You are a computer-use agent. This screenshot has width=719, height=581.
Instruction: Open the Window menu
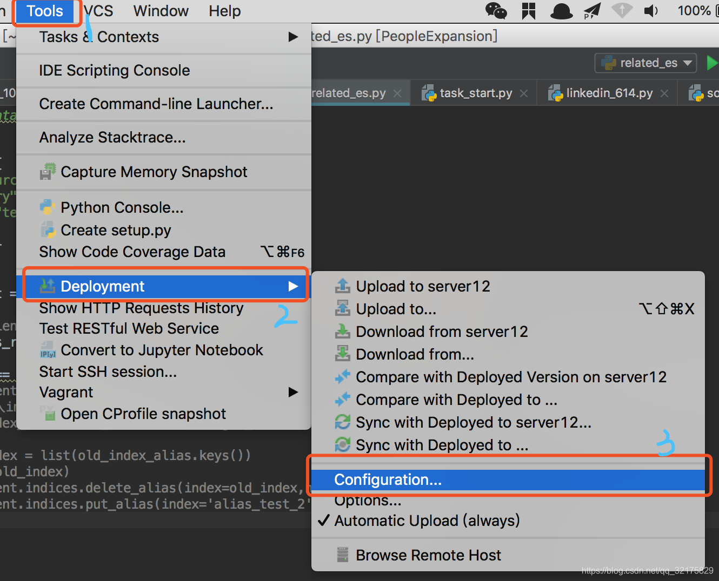click(161, 11)
